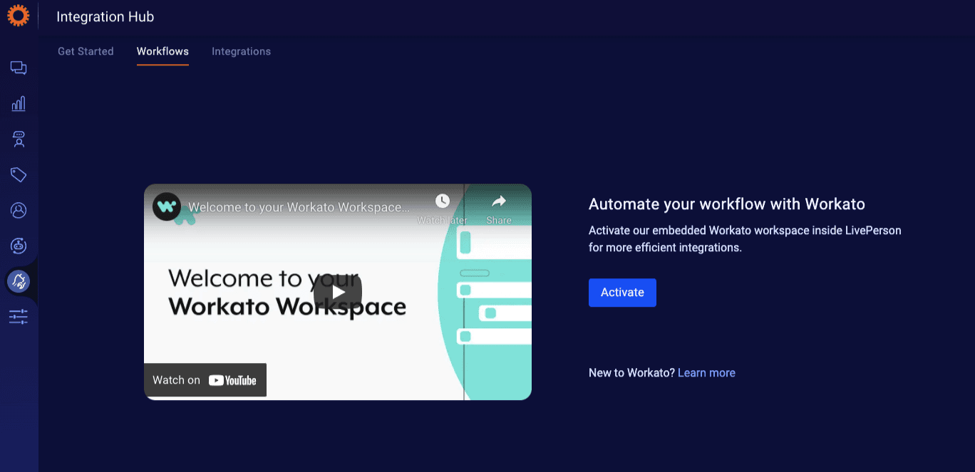Select the agent with speech bubble icon

19,140
